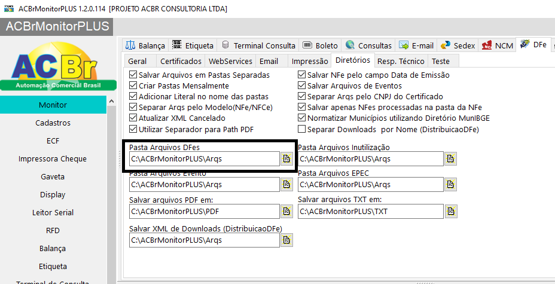Click the ACBr Automação Comercial logo

59,66
